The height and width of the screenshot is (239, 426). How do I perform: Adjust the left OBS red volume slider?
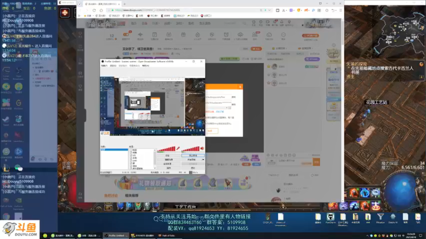click(x=166, y=149)
